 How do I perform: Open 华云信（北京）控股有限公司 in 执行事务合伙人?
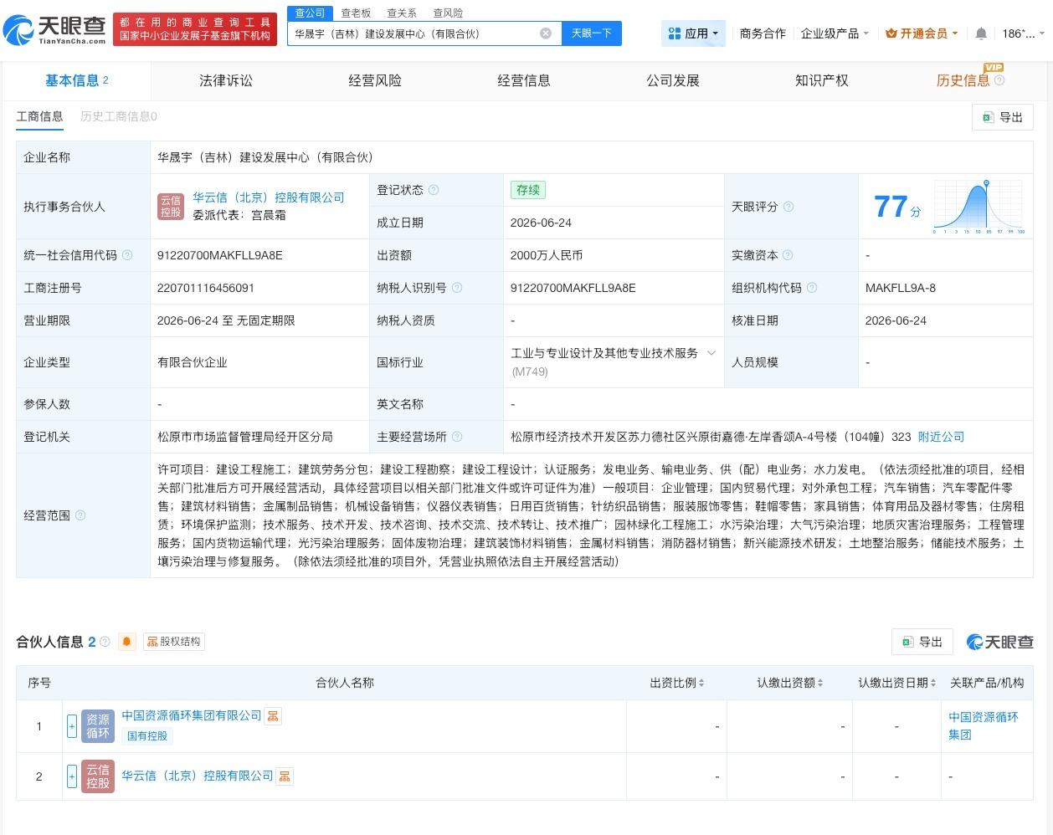269,197
